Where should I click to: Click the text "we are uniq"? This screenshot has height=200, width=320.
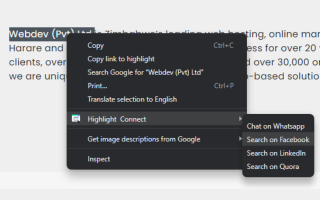point(38,76)
